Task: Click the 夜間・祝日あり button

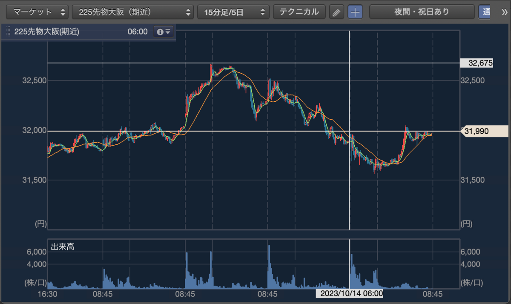Action: point(422,12)
